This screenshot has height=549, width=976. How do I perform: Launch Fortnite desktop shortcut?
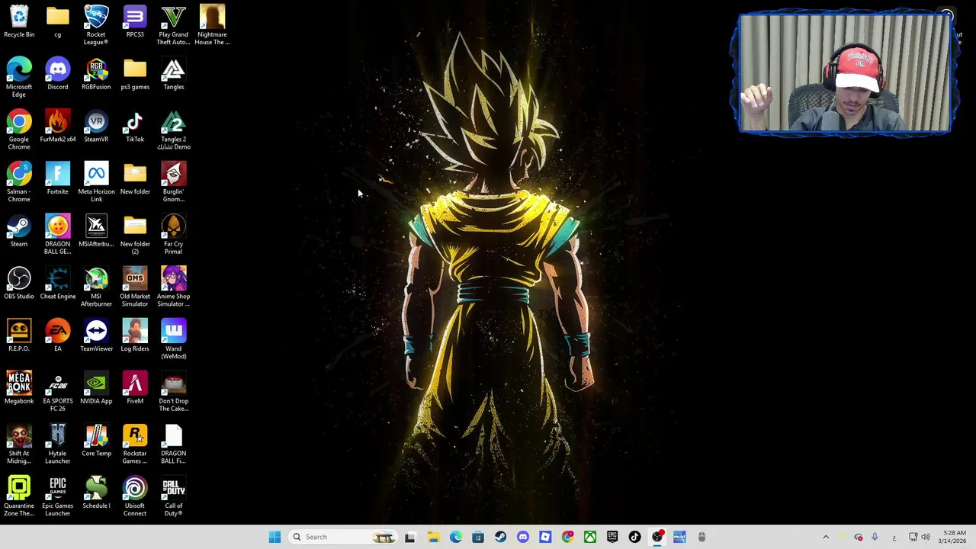coord(57,178)
